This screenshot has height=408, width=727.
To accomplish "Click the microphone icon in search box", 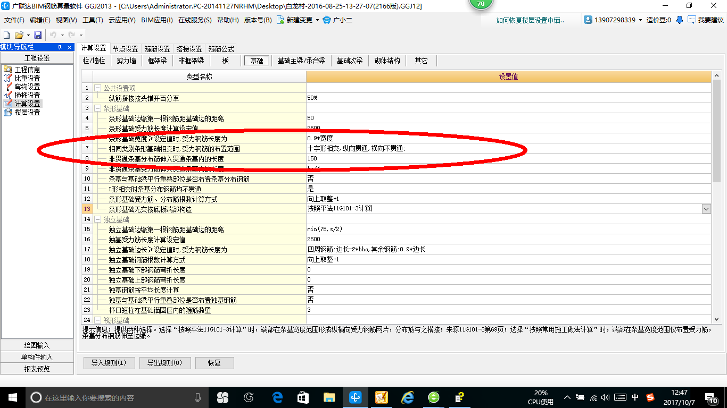I will point(197,397).
